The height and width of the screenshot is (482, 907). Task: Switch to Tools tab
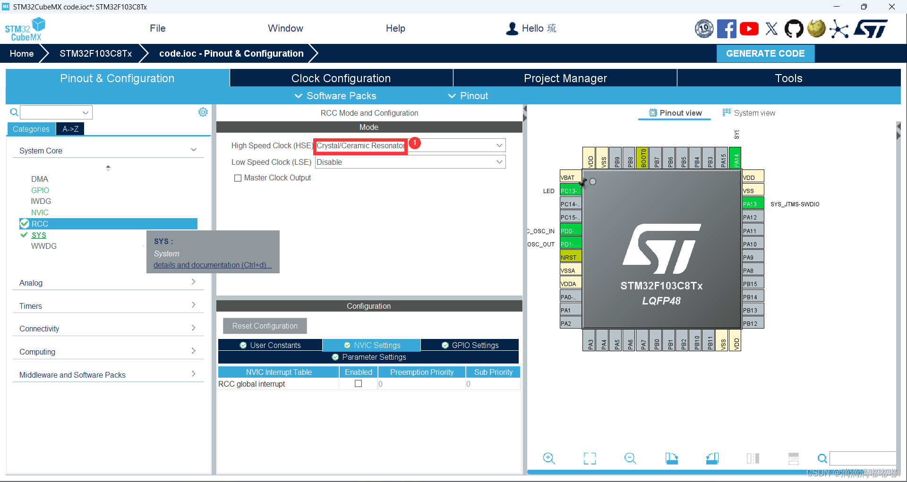pos(789,78)
